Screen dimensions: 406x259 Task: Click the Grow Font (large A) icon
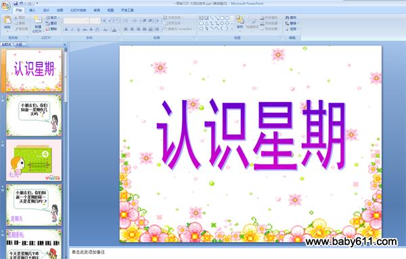[x=104, y=20]
